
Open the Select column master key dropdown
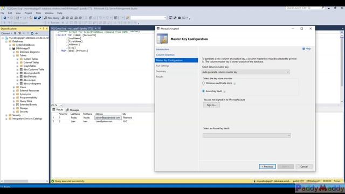(x=246, y=72)
